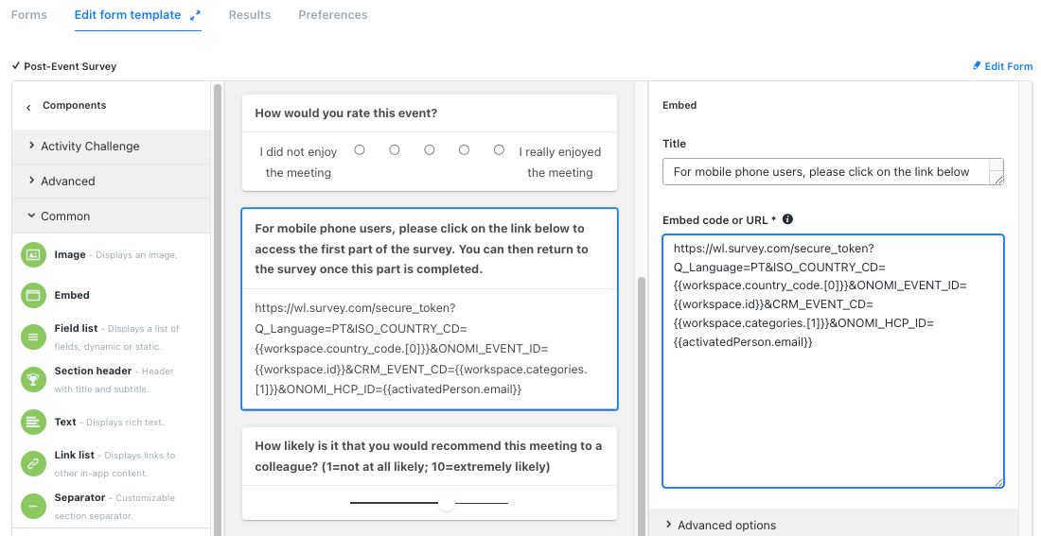Viewport: 1041px width, 536px height.
Task: Click the pencil icon next to Edit Form
Action: point(977,65)
